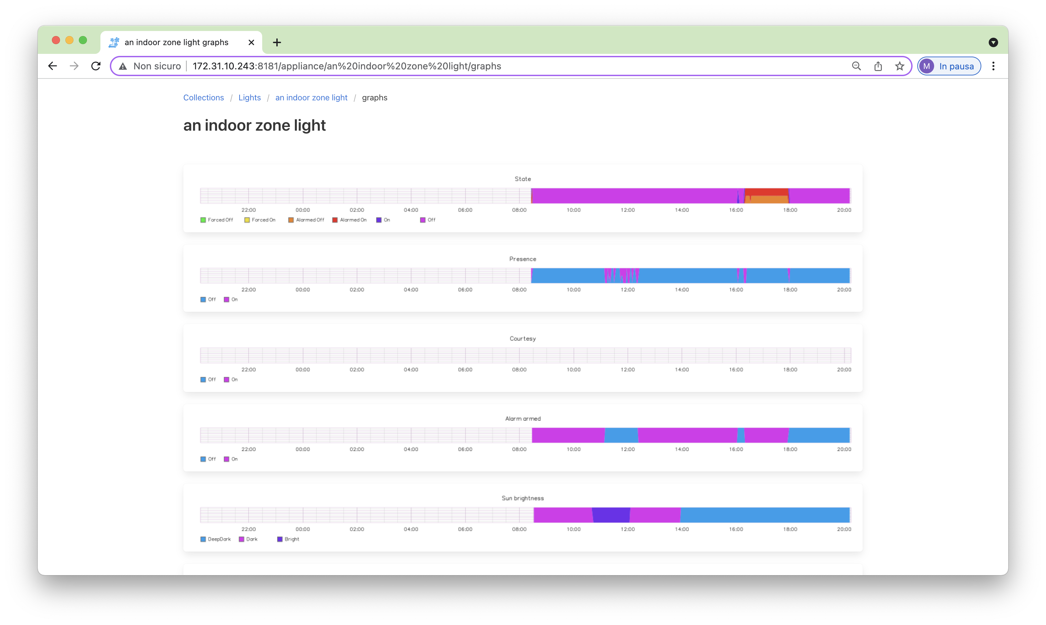Viewport: 1046px width, 625px height.
Task: Toggle the 'Alarmed On' legend in the State chart
Action: coord(349,220)
